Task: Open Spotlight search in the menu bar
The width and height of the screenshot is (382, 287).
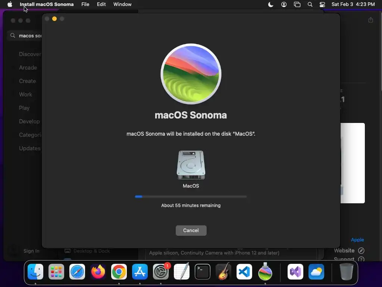Action: click(310, 4)
